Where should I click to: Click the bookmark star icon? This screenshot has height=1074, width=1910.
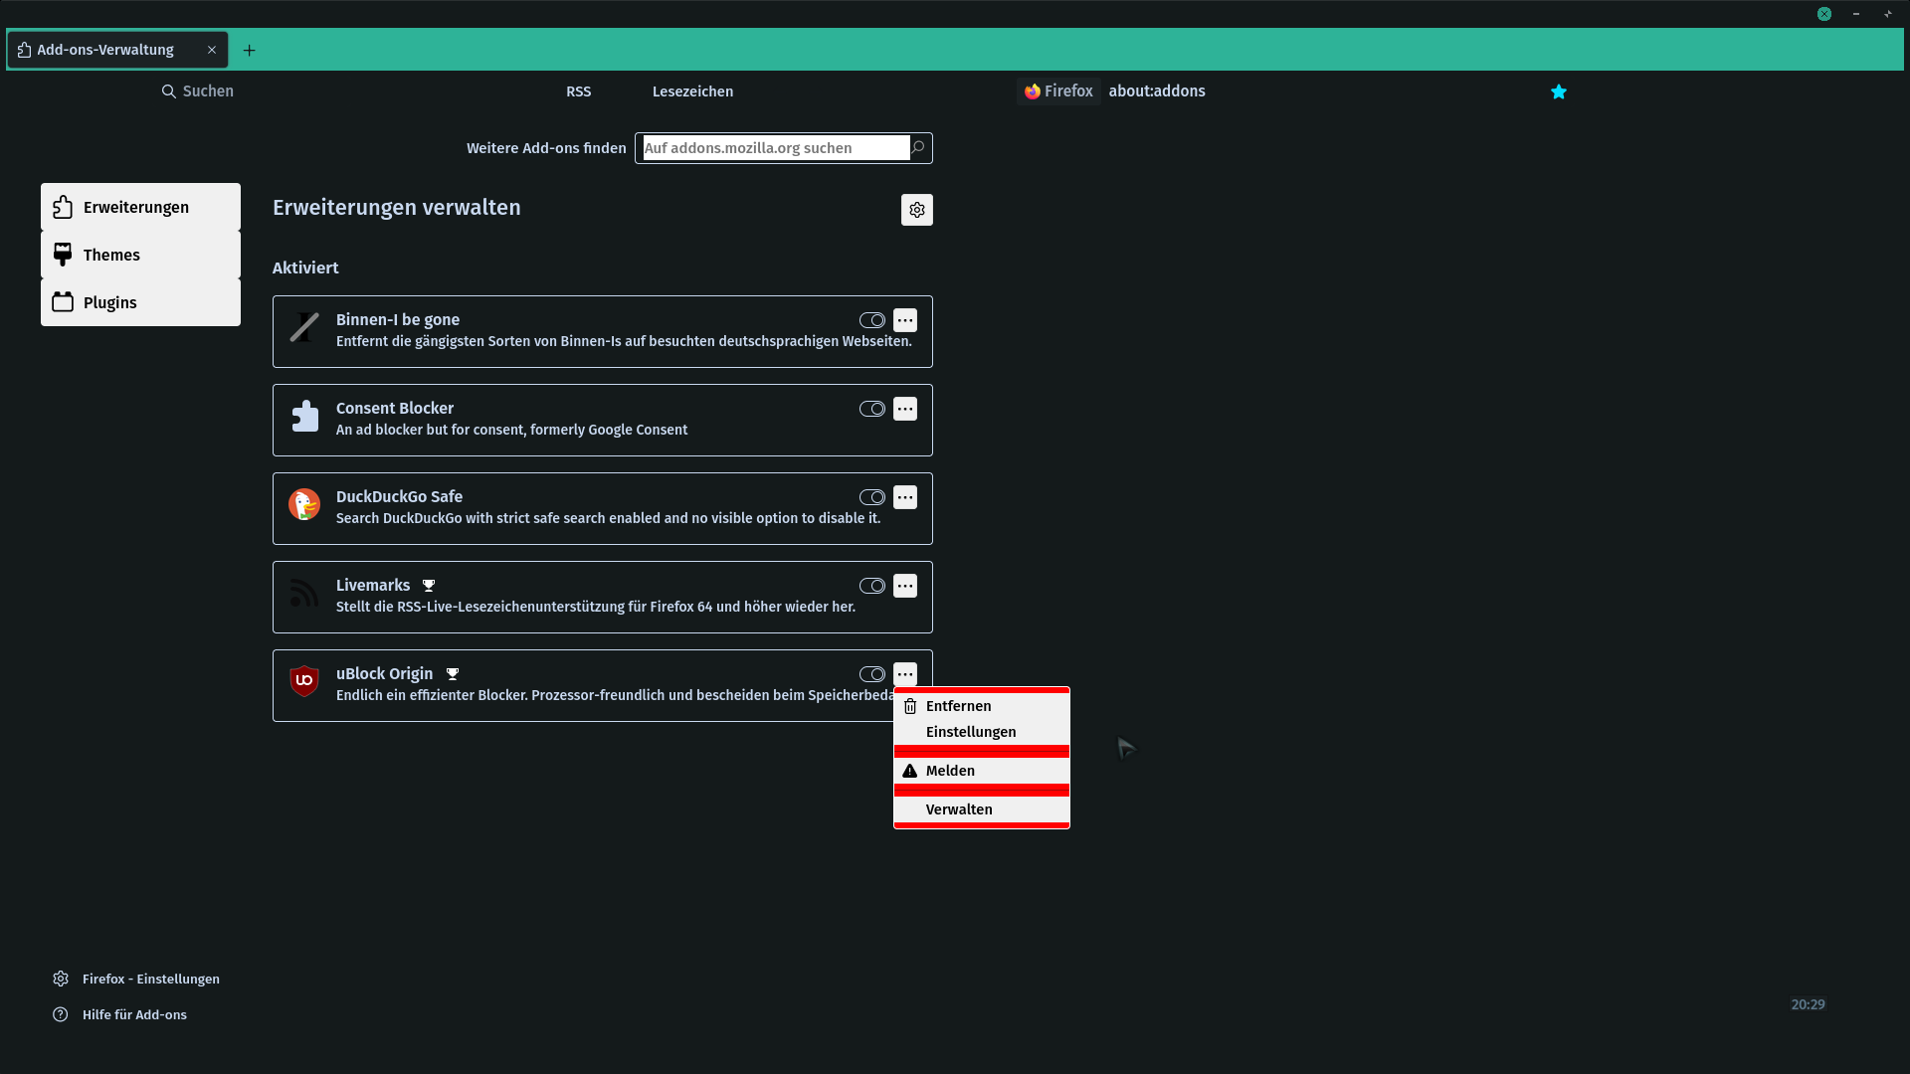coord(1559,91)
